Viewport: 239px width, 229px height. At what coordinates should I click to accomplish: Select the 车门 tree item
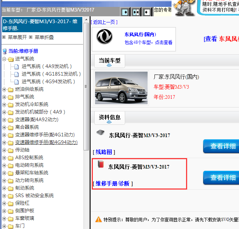20,226
